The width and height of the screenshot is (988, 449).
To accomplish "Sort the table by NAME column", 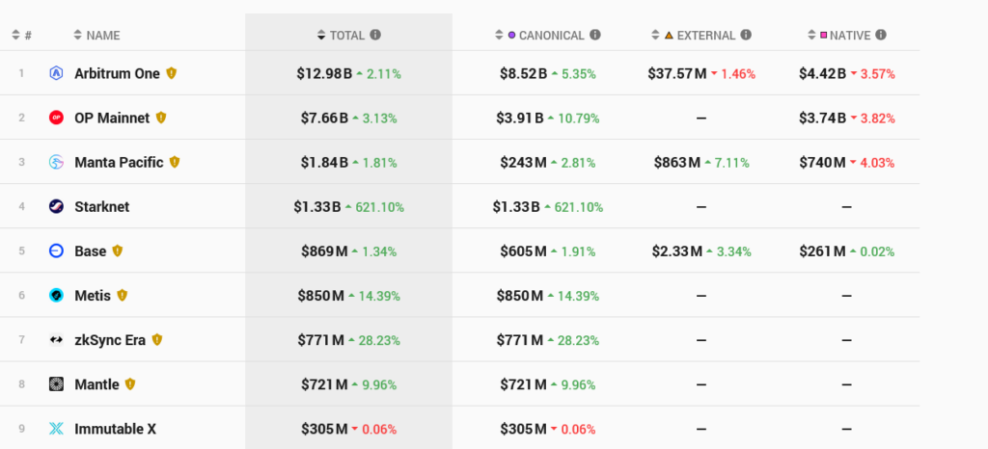I will pyautogui.click(x=97, y=36).
